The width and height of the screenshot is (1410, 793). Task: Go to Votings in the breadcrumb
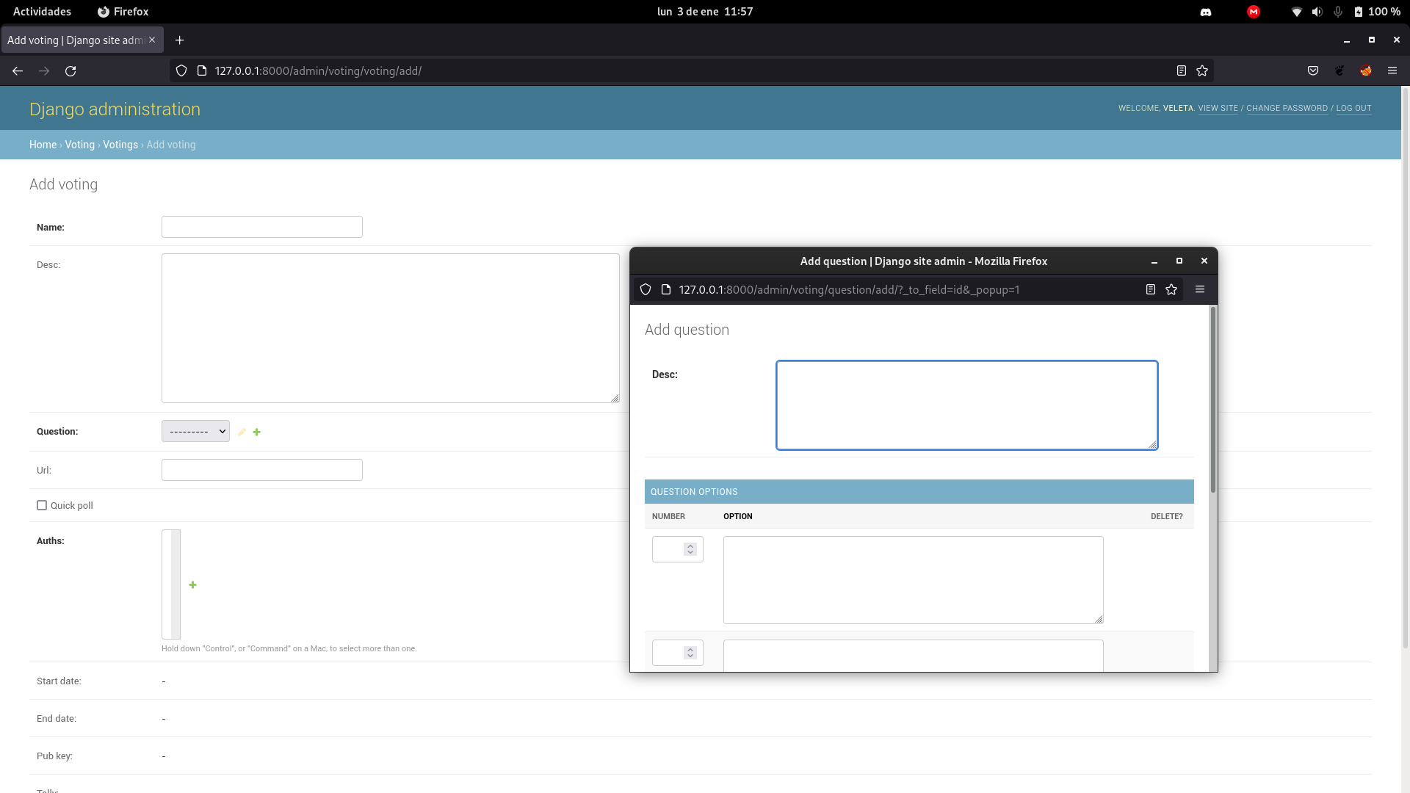click(120, 145)
